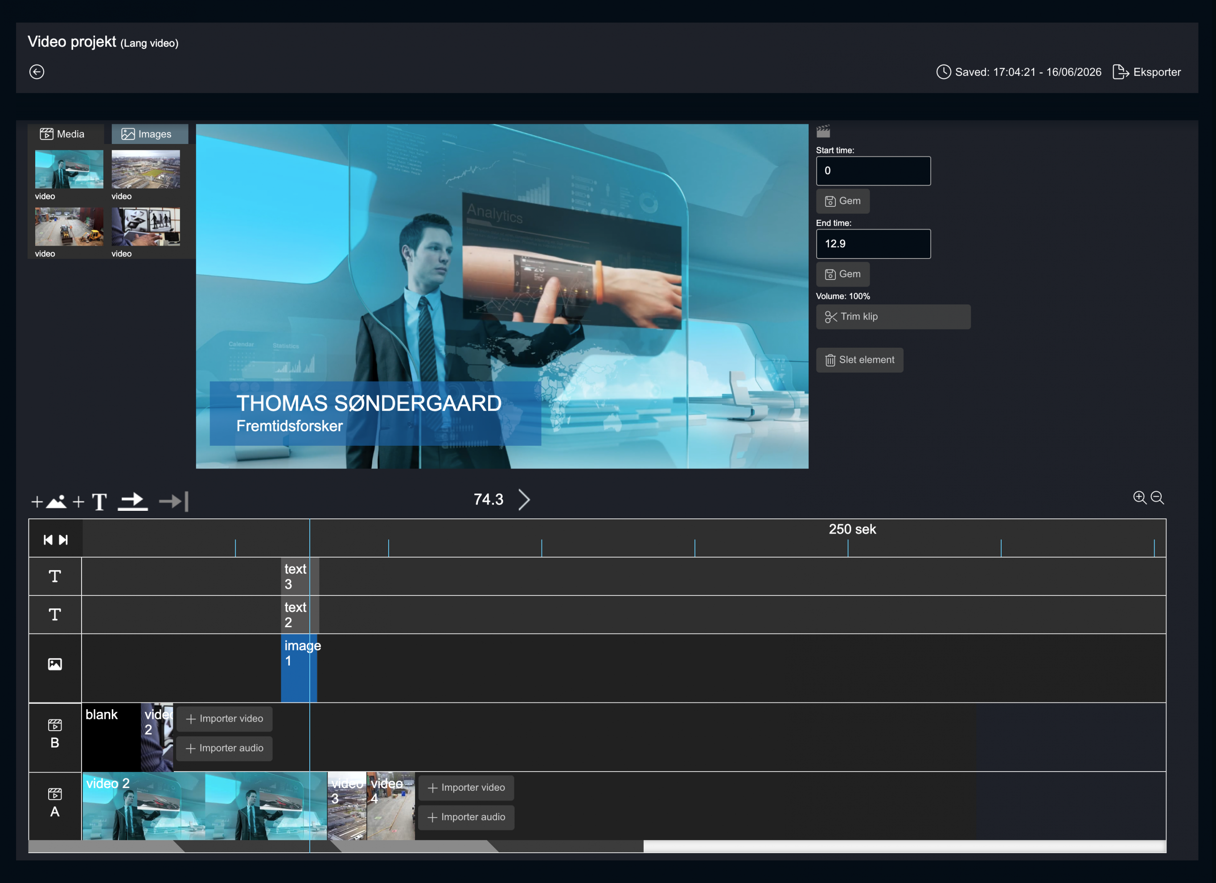1216x883 pixels.
Task: Switch to the Images tab
Action: click(150, 134)
